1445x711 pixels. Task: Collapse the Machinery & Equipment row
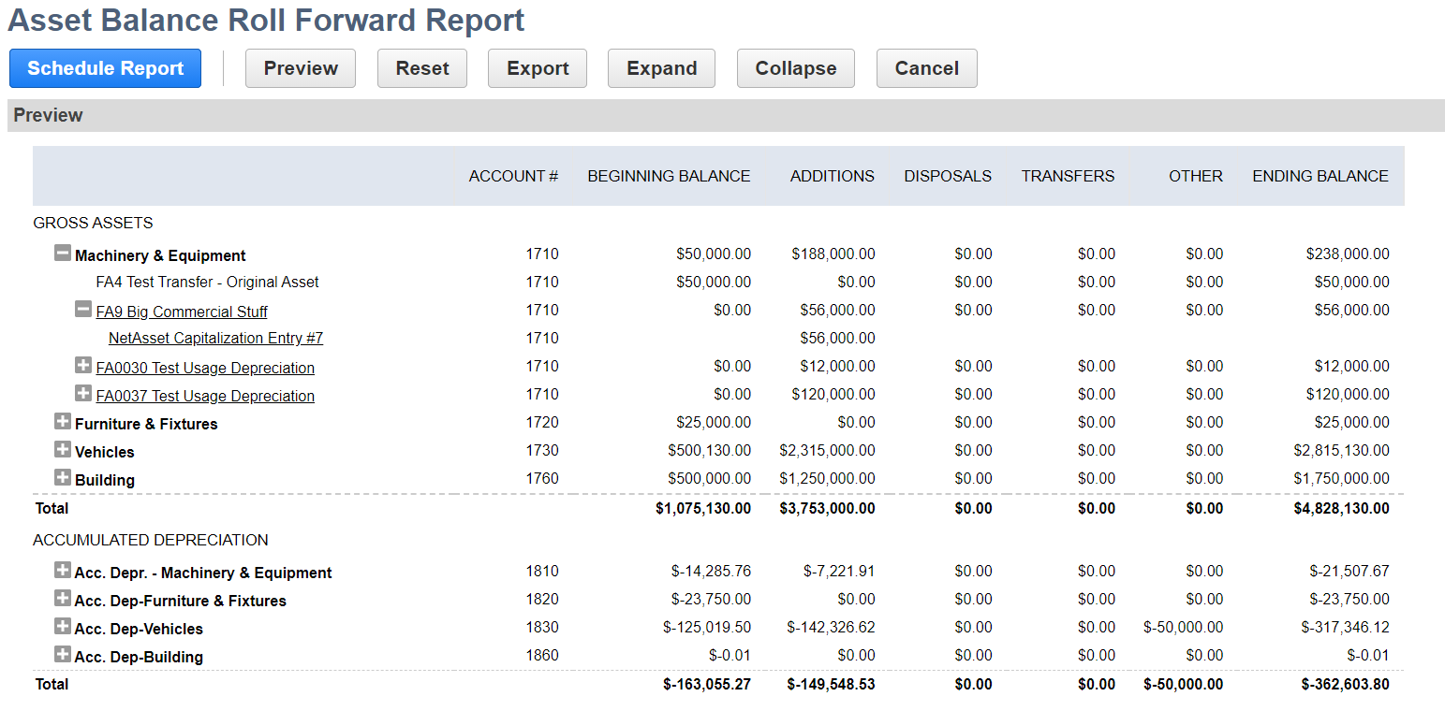[63, 254]
